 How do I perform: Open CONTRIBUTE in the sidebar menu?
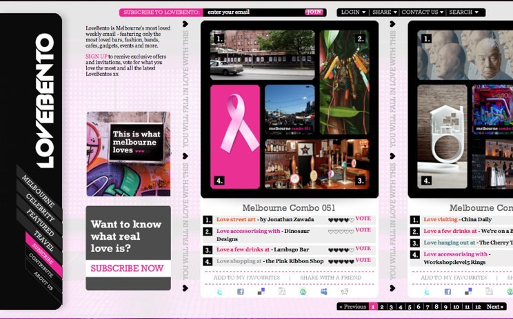click(41, 265)
